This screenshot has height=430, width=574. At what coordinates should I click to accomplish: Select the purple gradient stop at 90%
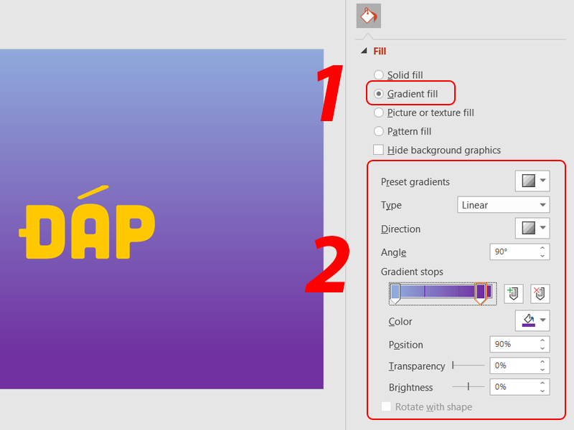coord(481,292)
